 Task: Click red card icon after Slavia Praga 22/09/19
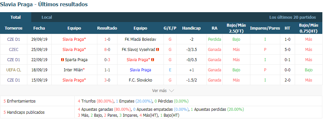click(x=153, y=60)
